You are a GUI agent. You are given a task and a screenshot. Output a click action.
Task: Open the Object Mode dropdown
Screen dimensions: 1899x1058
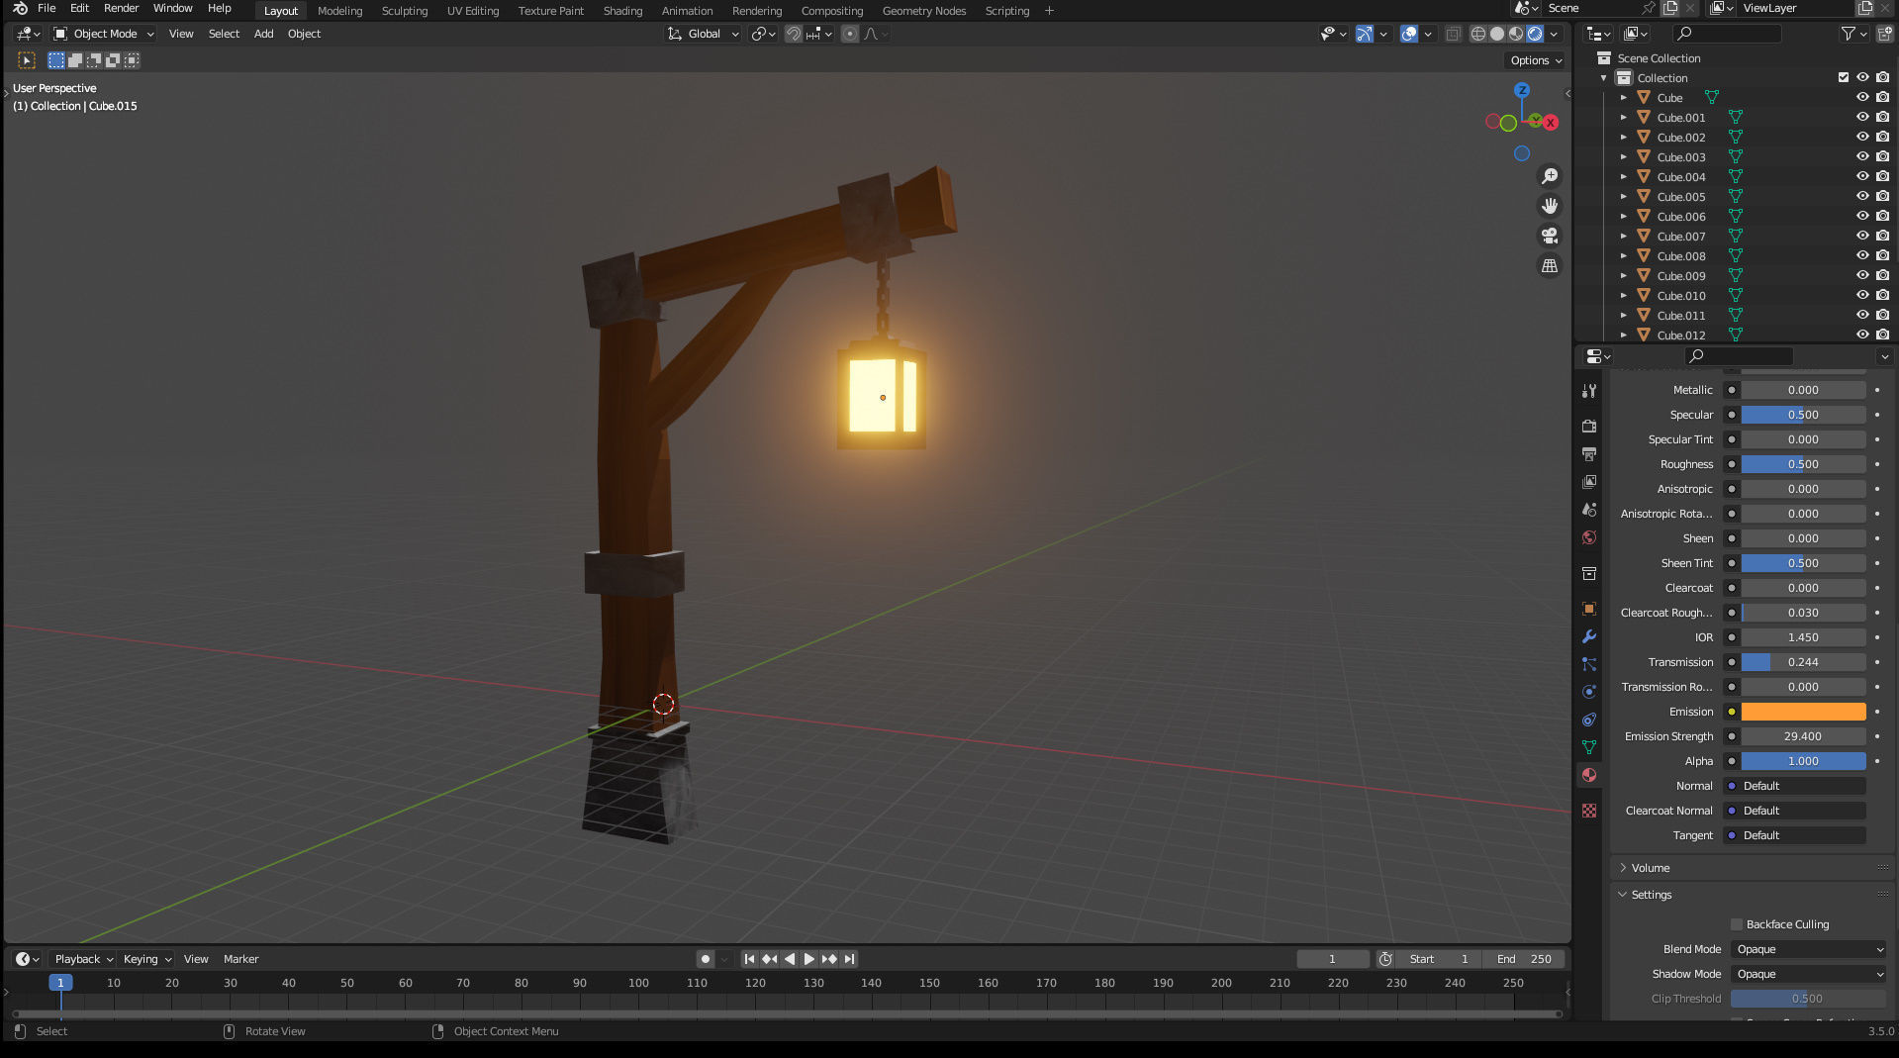tap(104, 34)
